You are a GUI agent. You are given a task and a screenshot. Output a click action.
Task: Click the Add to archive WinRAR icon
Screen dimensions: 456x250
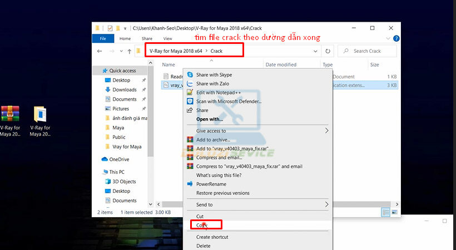coord(190,139)
